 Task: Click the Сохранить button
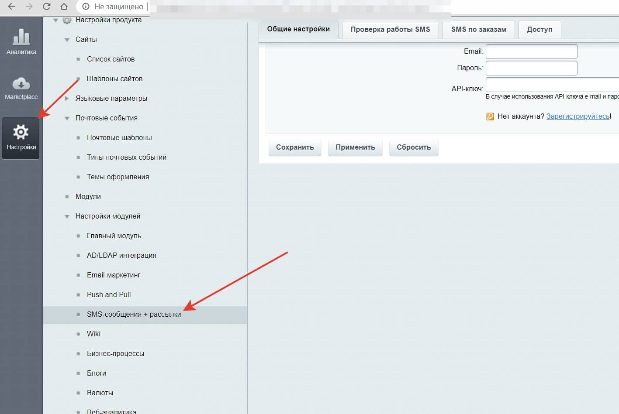pos(294,147)
